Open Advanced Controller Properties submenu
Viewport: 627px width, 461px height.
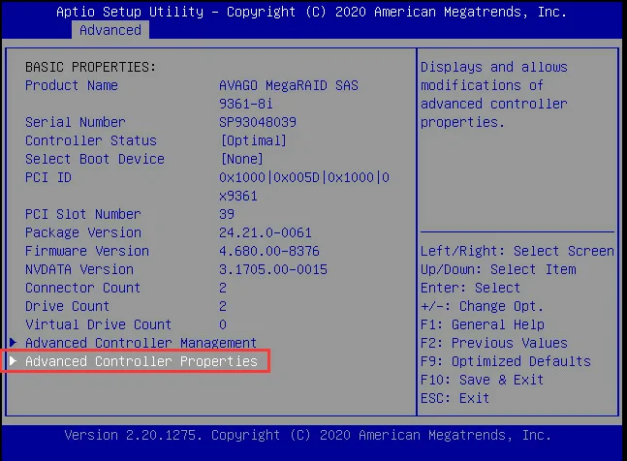click(x=141, y=361)
